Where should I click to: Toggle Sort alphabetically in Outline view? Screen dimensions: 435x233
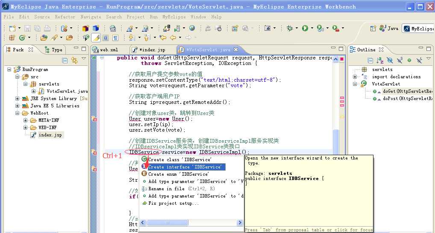click(x=380, y=60)
